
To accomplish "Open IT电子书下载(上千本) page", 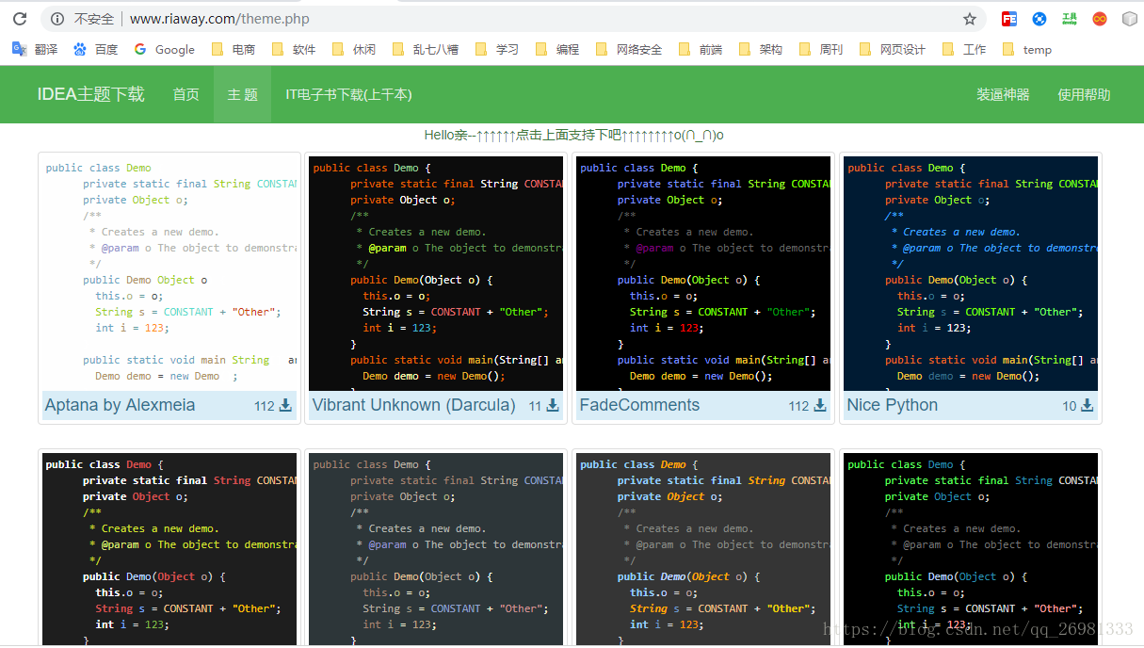I will 348,94.
